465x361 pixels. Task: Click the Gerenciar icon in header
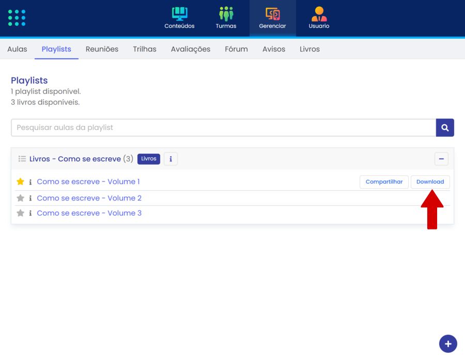(x=272, y=14)
